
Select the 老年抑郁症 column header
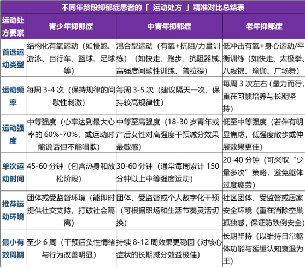pyautogui.click(x=264, y=26)
